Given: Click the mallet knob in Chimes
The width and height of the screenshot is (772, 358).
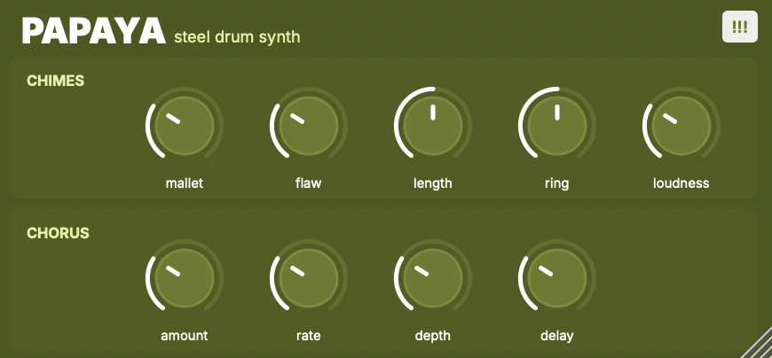Looking at the screenshot, I should point(185,126).
